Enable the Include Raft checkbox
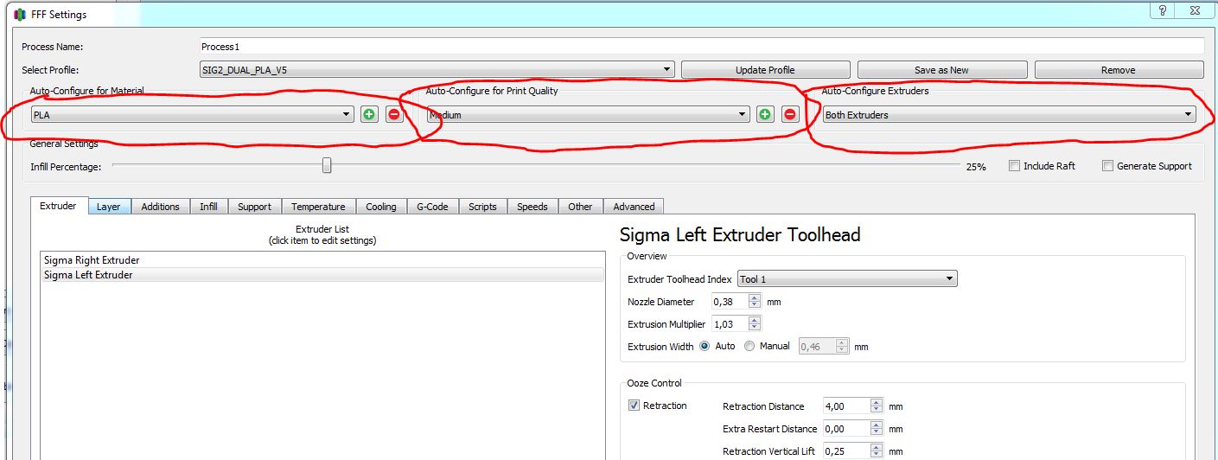Image resolution: width=1218 pixels, height=460 pixels. 1015,166
